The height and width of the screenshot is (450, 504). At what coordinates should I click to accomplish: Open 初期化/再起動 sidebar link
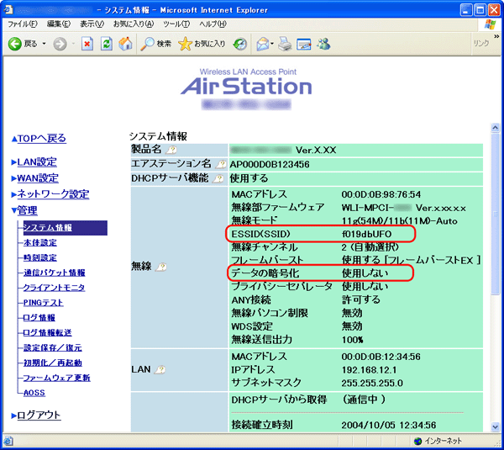[x=53, y=363]
